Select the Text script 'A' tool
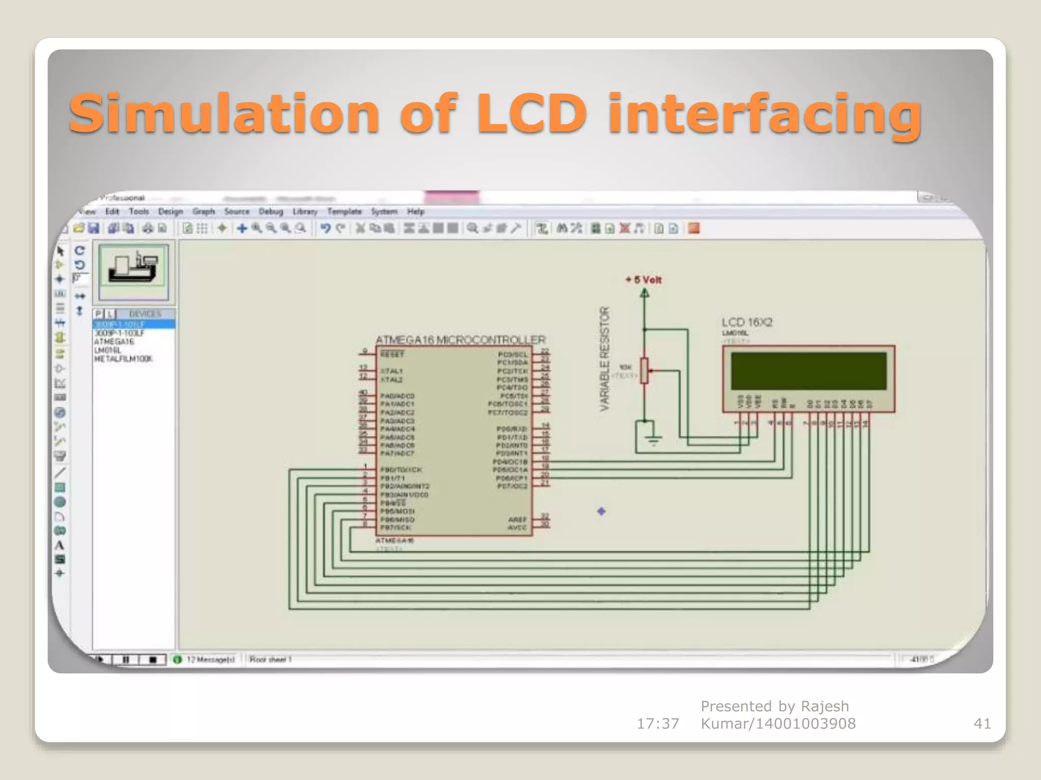The image size is (1041, 780). (x=59, y=545)
